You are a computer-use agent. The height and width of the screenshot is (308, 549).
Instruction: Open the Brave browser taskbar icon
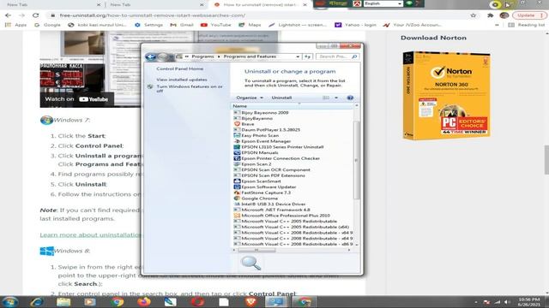[250, 302]
